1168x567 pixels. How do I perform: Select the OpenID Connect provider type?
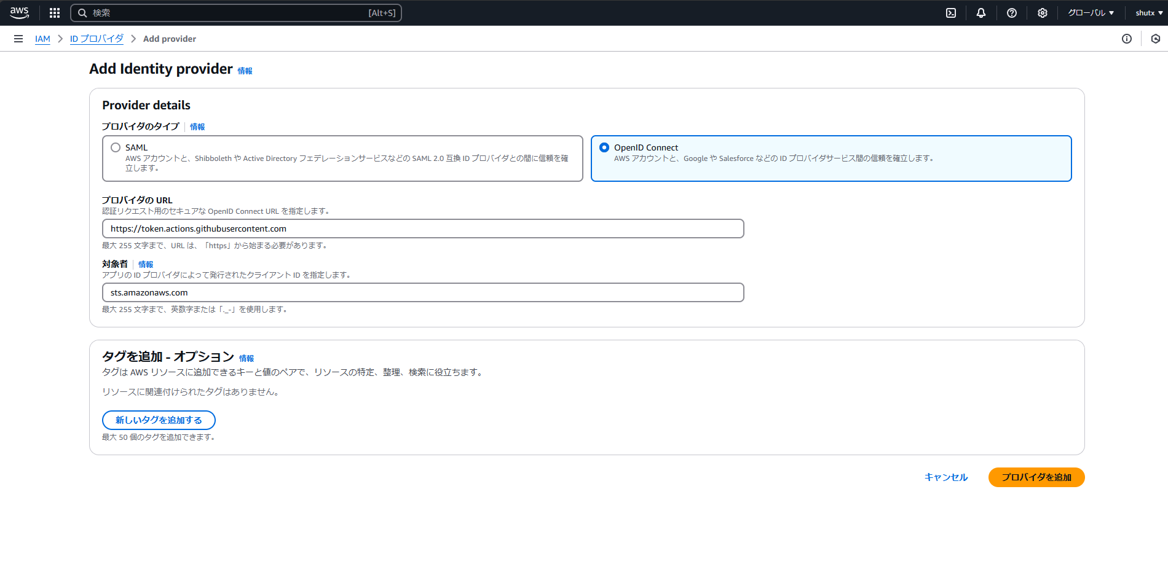[x=604, y=147]
